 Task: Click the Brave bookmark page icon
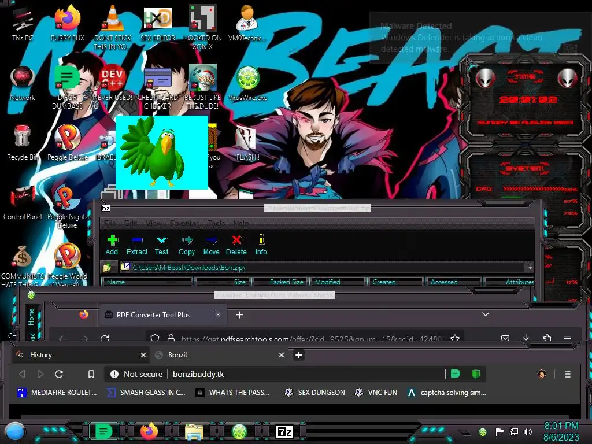(91, 374)
